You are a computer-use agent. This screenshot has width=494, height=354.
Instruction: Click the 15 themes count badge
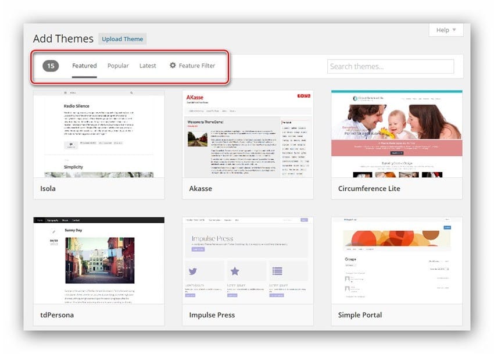[51, 66]
